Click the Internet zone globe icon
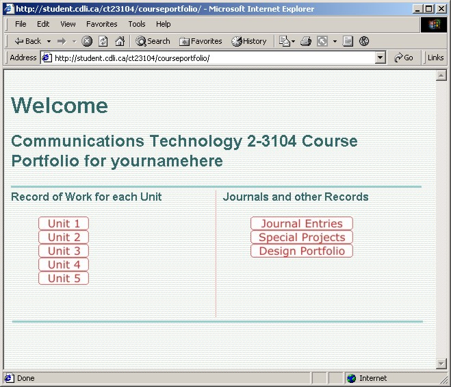Screen dimensions: 451x387 351,378
